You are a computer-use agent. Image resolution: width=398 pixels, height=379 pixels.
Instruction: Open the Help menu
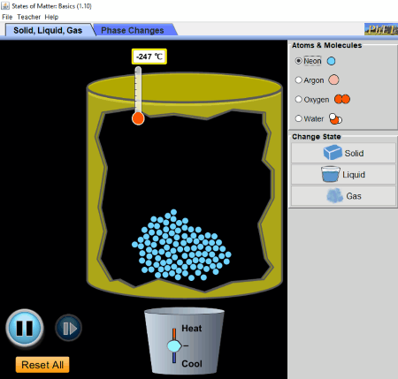tap(51, 17)
